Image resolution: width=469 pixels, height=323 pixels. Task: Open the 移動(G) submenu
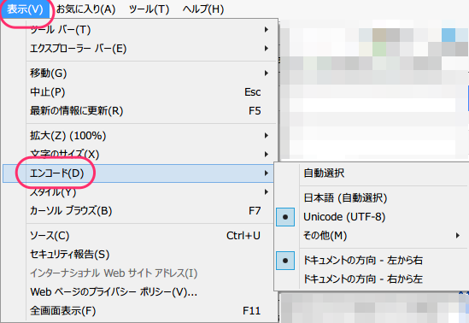139,73
